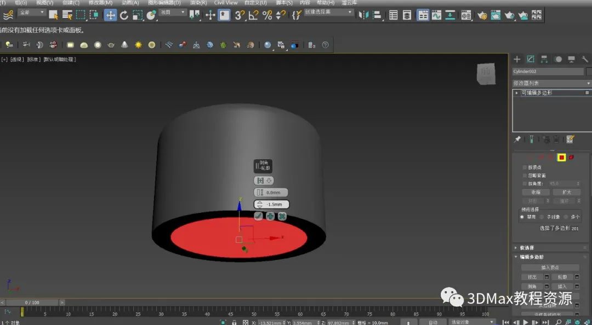Confirm the inset caddy with checkmark

click(258, 216)
